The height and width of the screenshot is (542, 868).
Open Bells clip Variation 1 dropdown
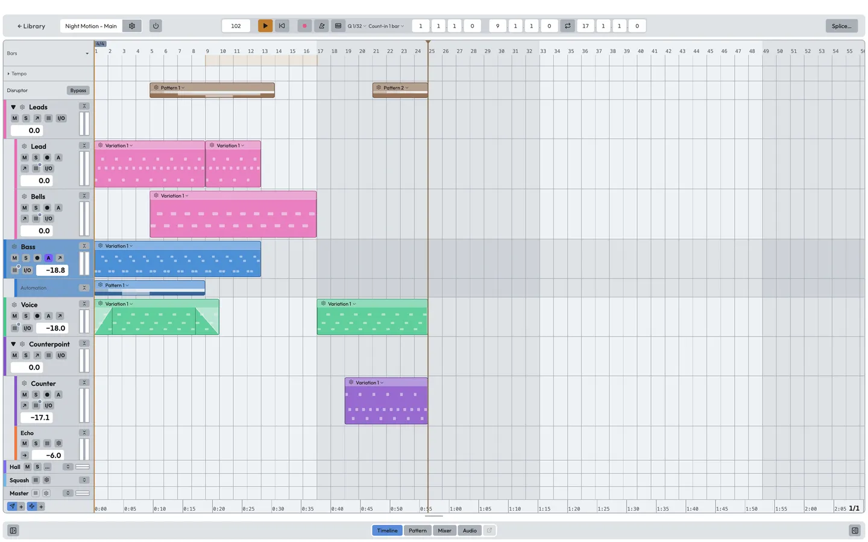click(x=174, y=196)
